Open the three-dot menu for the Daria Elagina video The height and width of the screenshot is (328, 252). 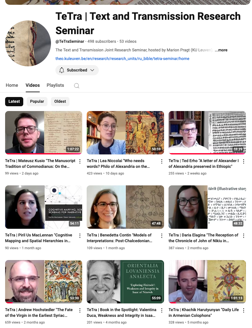tap(244, 236)
